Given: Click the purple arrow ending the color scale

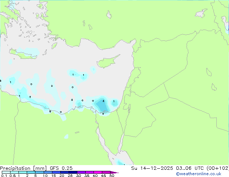Looking at the screenshot, I should pos(114,172).
